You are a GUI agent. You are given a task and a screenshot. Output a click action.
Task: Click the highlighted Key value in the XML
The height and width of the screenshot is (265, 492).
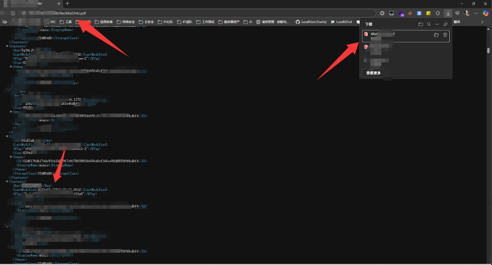coord(31,186)
